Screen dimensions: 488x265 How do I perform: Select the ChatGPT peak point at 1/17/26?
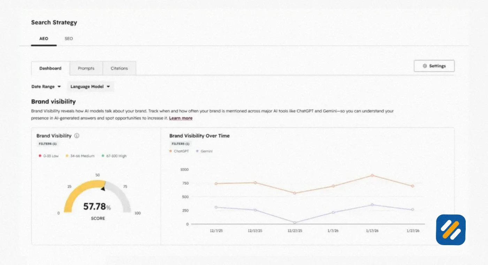coord(372,175)
